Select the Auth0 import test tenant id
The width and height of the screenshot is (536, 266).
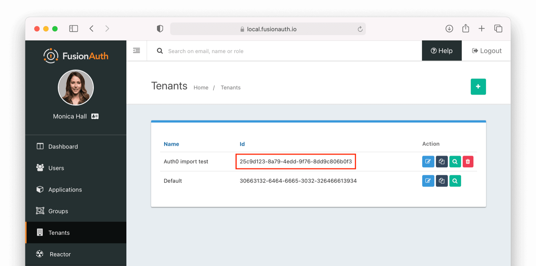(x=295, y=162)
